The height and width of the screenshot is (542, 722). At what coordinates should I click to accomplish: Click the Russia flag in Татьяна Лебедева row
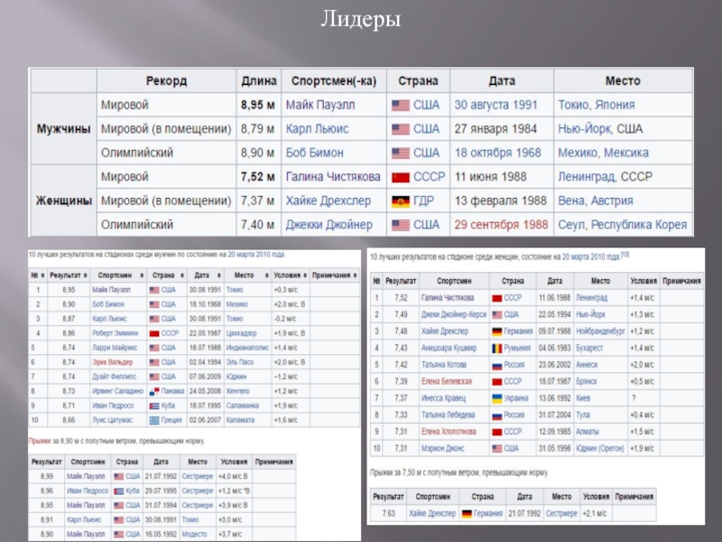(x=497, y=416)
